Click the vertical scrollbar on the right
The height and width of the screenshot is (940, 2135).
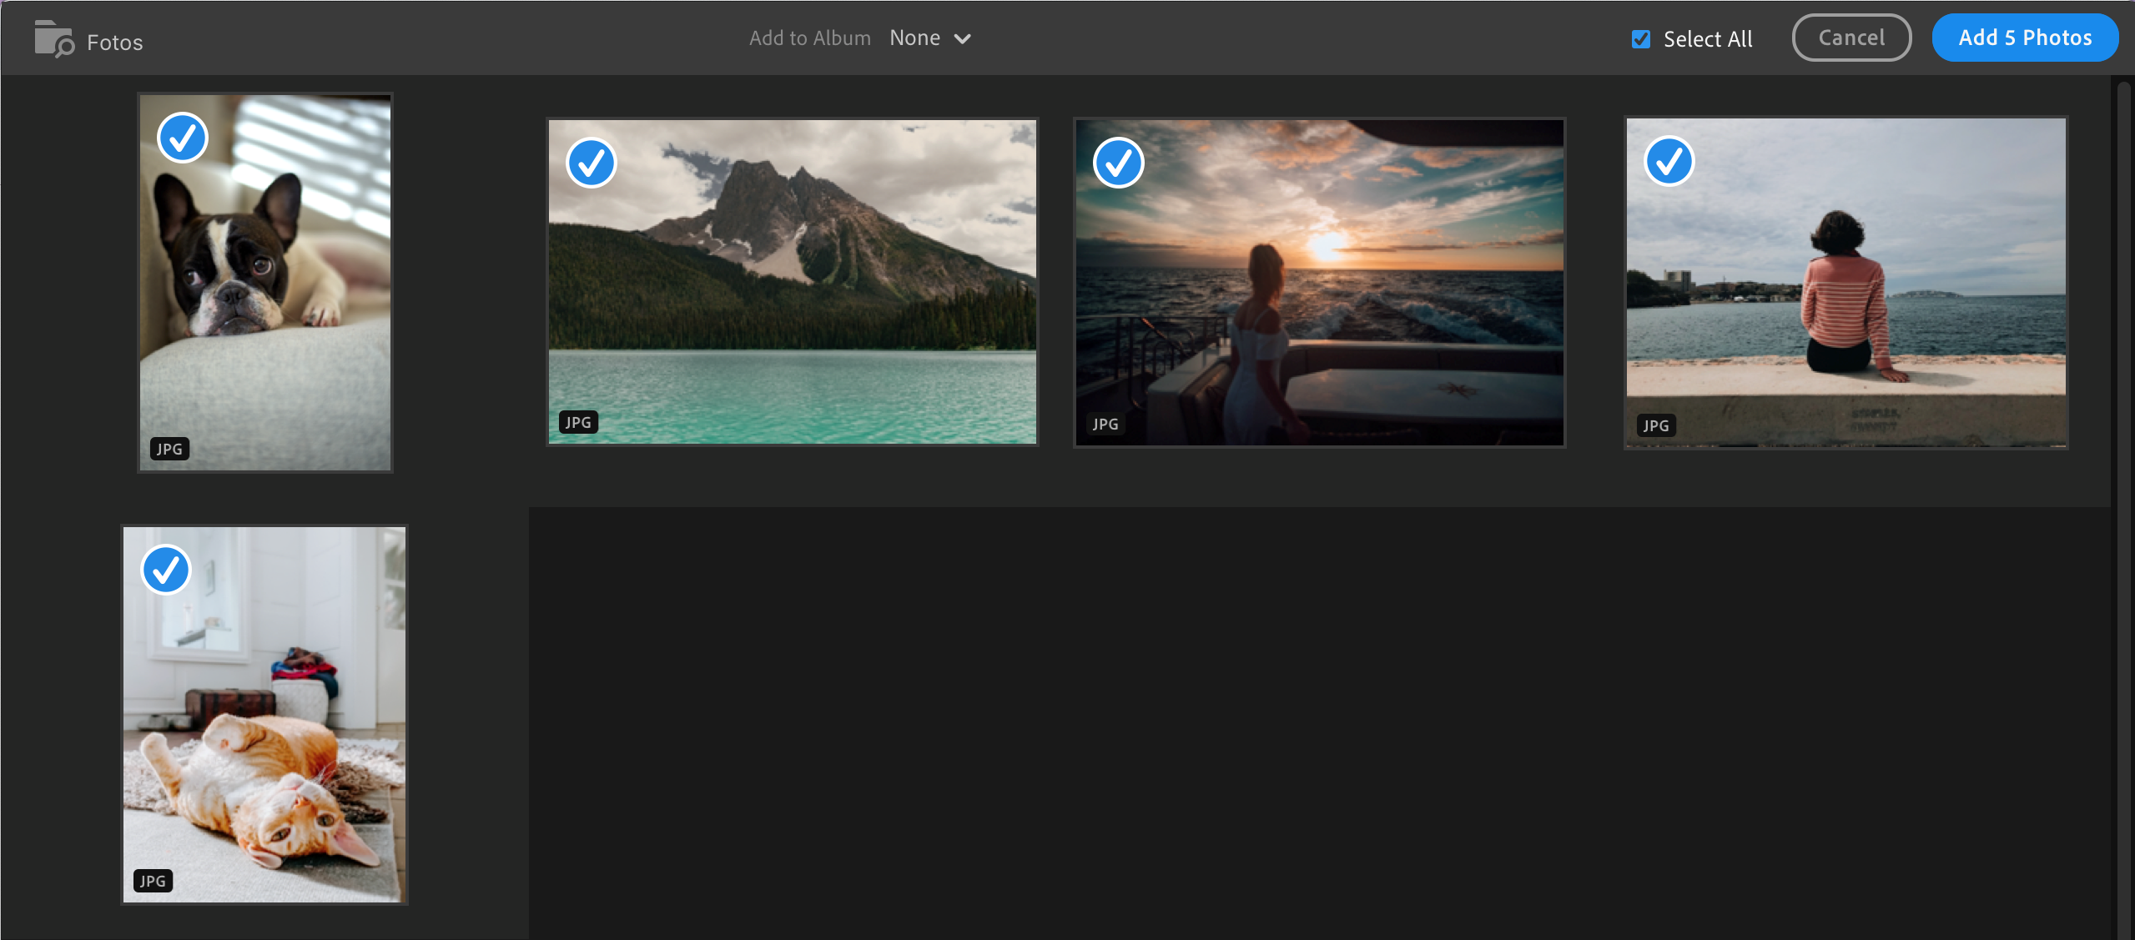(x=2123, y=500)
